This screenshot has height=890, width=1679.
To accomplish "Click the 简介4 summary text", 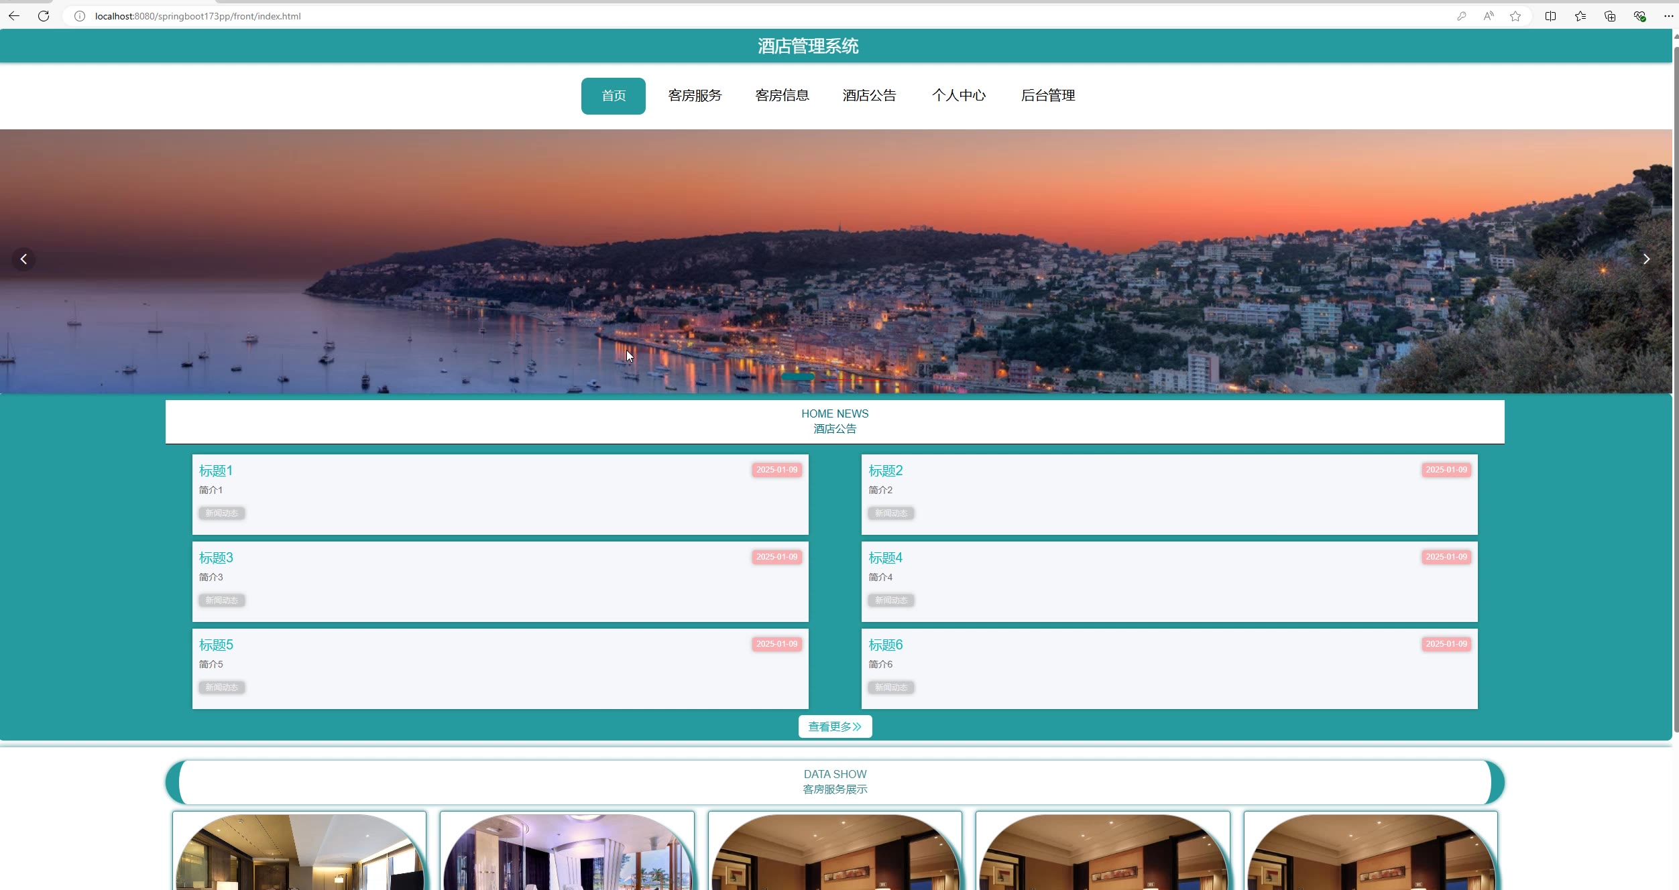I will [880, 577].
